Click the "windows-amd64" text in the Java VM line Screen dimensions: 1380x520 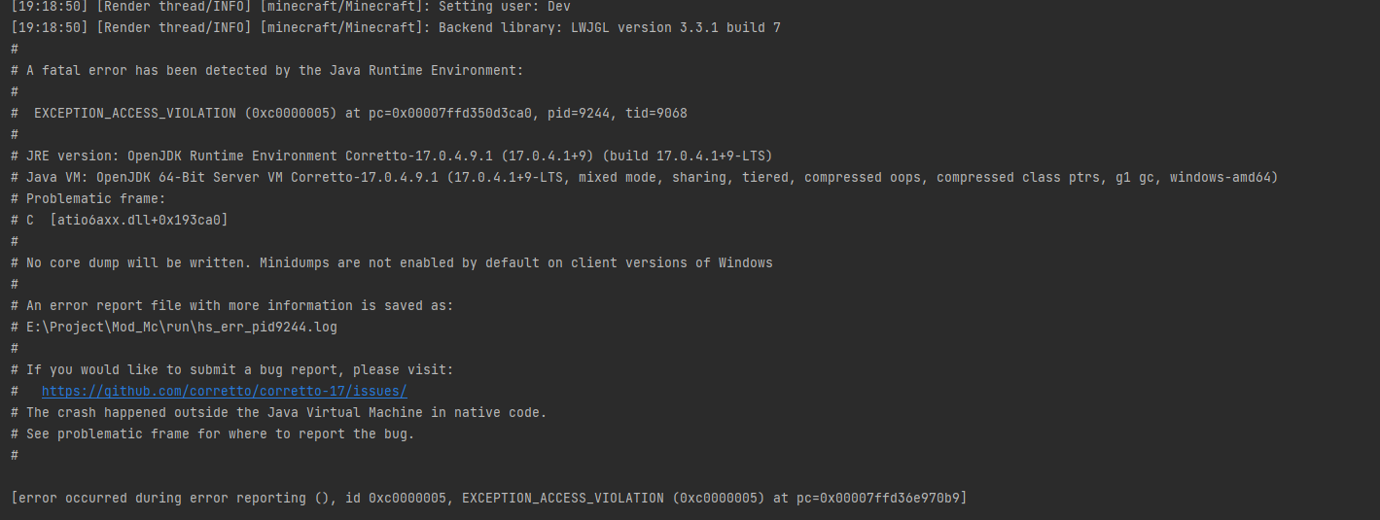point(1223,177)
